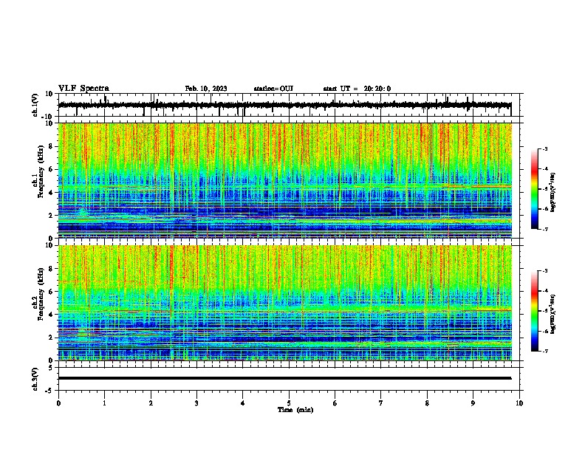585x452 pixels.
Task: Click the time axis tick label "5"
Action: [x=289, y=403]
